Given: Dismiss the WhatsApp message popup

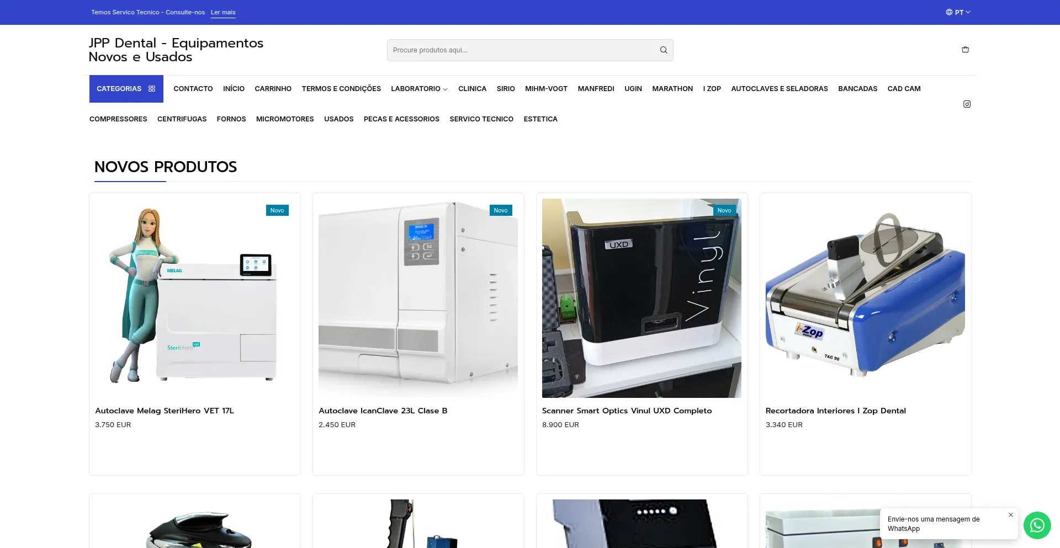Looking at the screenshot, I should [1011, 515].
